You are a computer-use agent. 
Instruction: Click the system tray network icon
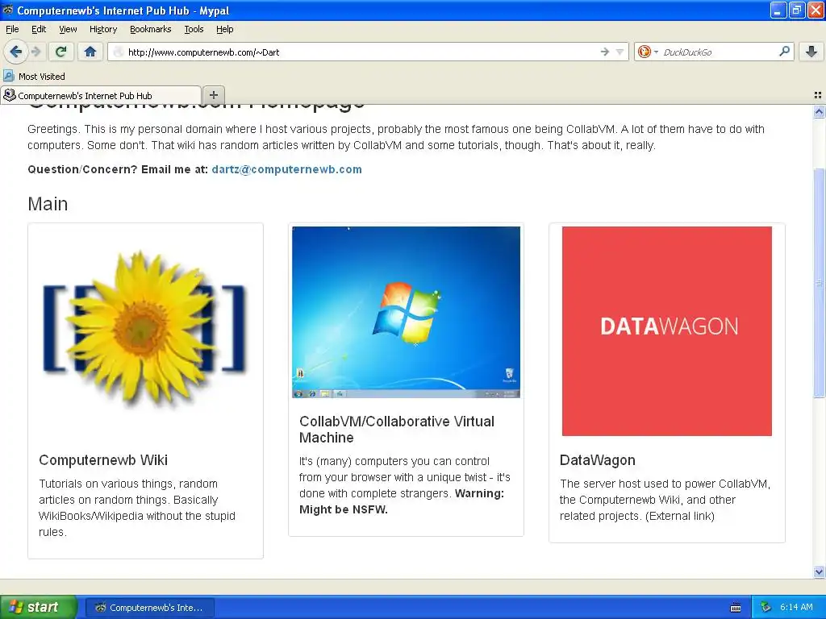click(766, 608)
